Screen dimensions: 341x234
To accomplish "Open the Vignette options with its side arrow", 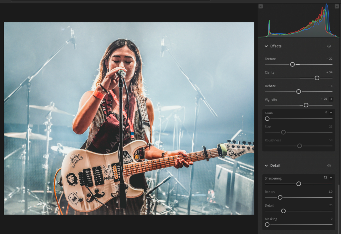I will [x=331, y=99].
